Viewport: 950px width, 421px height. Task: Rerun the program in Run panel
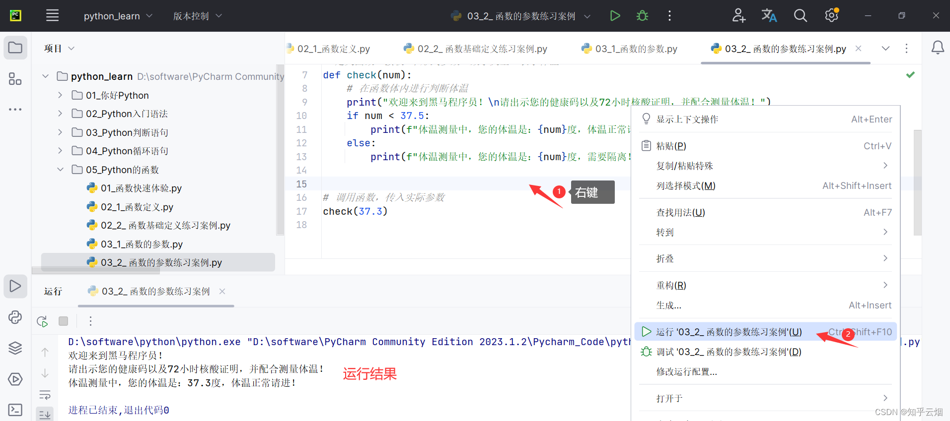point(43,321)
